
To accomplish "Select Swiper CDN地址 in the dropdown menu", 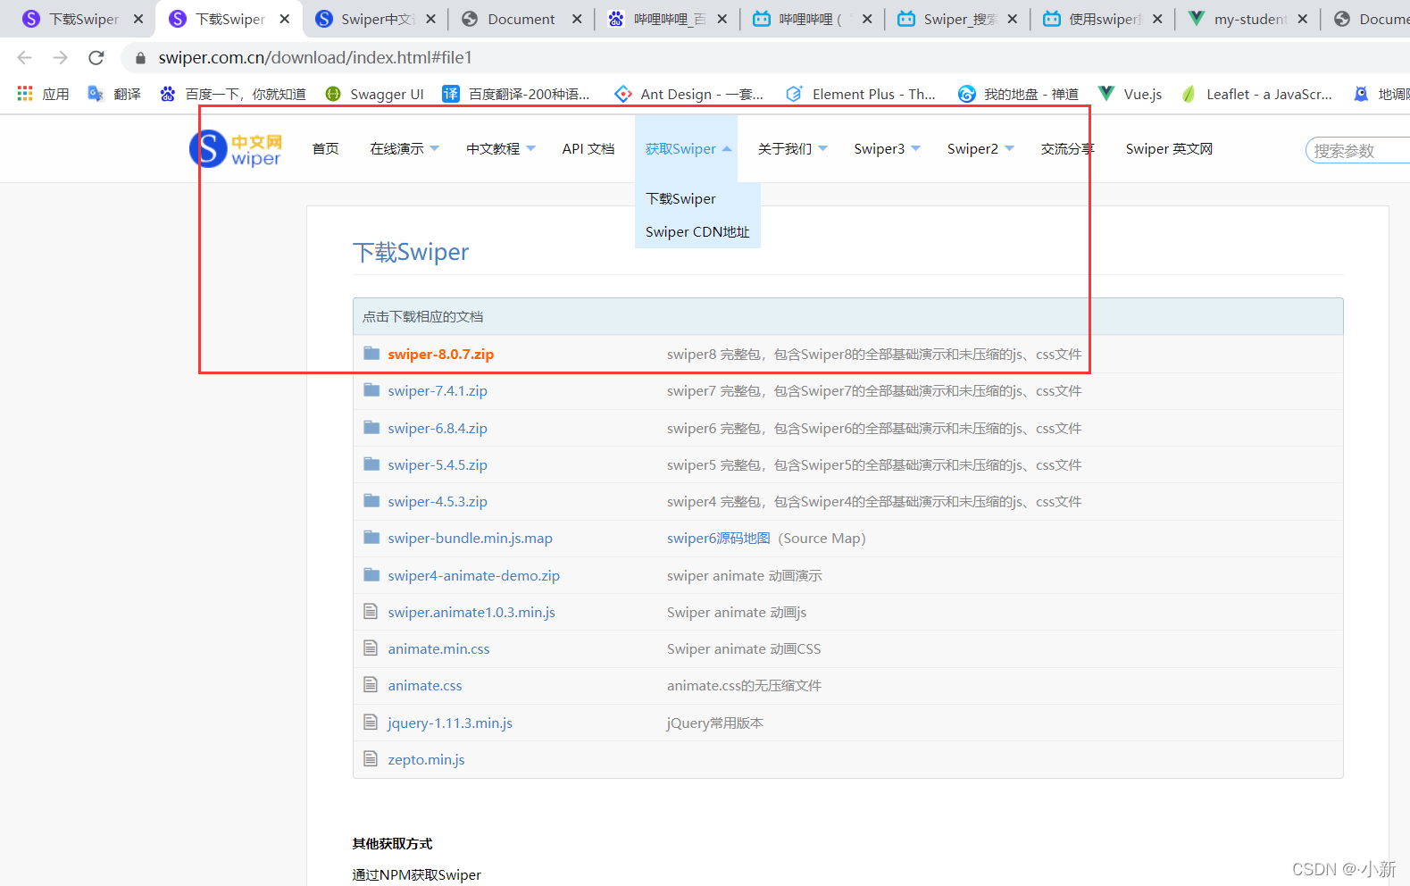I will [x=697, y=231].
